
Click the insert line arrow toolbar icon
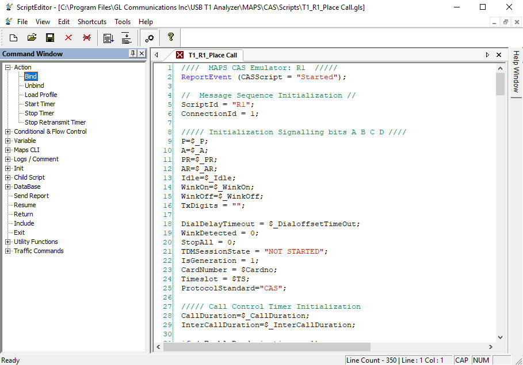click(x=126, y=38)
